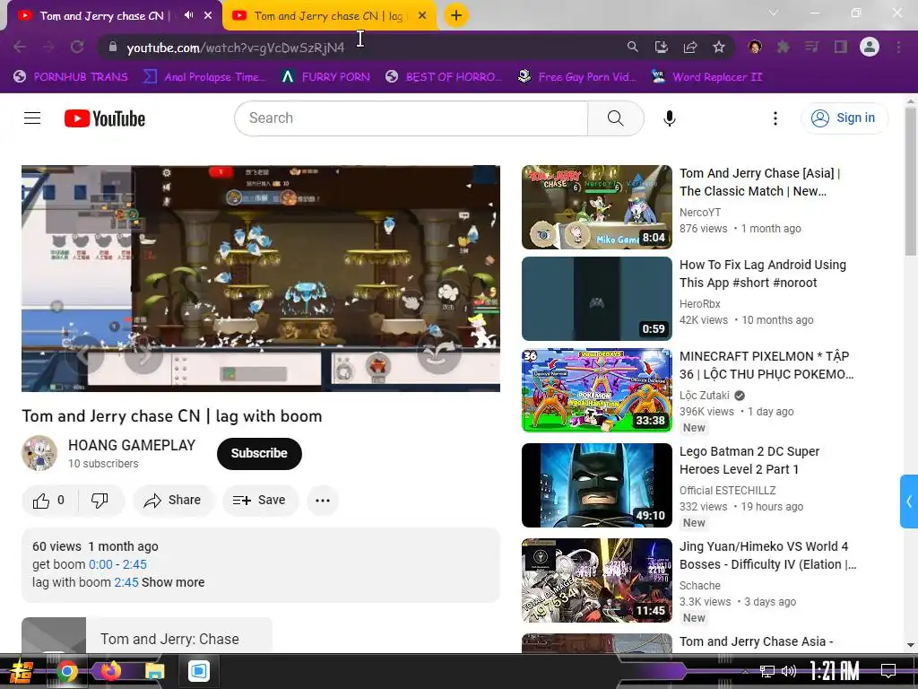Like the video with thumbs-up

click(48, 501)
